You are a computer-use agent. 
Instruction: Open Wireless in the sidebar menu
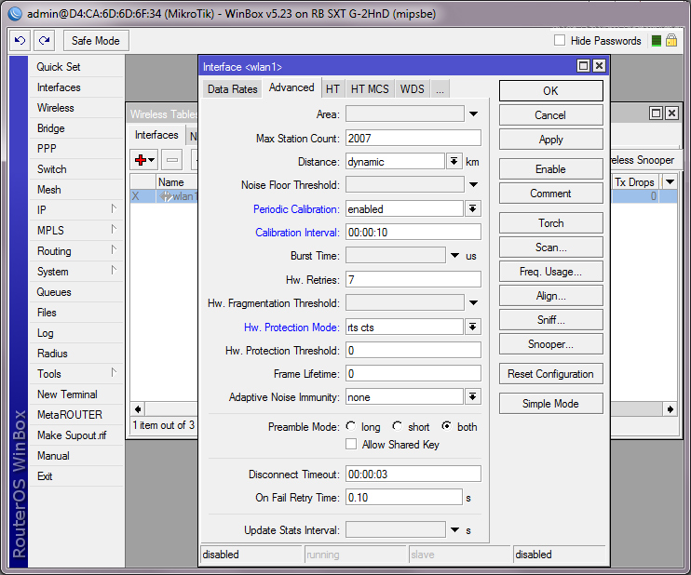pos(56,108)
